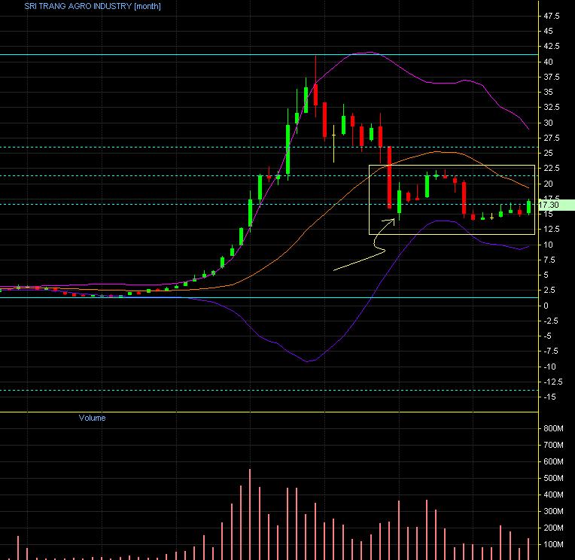Viewport: 575px width, 560px height.
Task: Click the 47.5 price axis label
Action: click(x=552, y=16)
